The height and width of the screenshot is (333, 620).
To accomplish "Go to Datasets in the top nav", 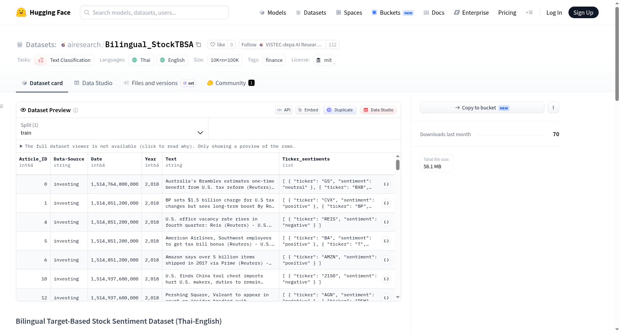I will [x=311, y=12].
